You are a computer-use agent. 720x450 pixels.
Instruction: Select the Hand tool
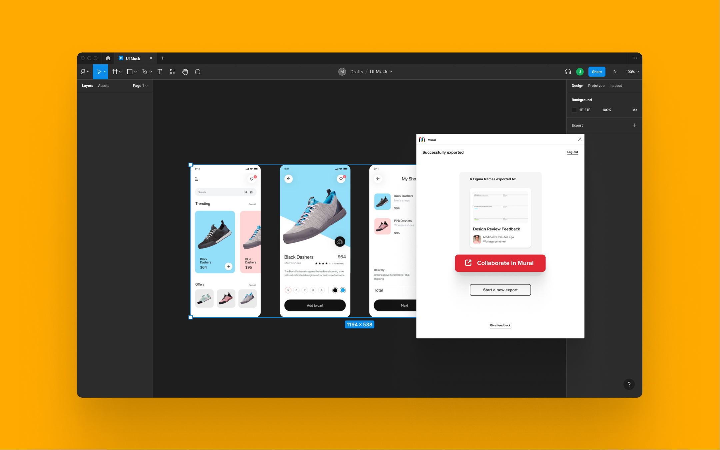tap(185, 72)
